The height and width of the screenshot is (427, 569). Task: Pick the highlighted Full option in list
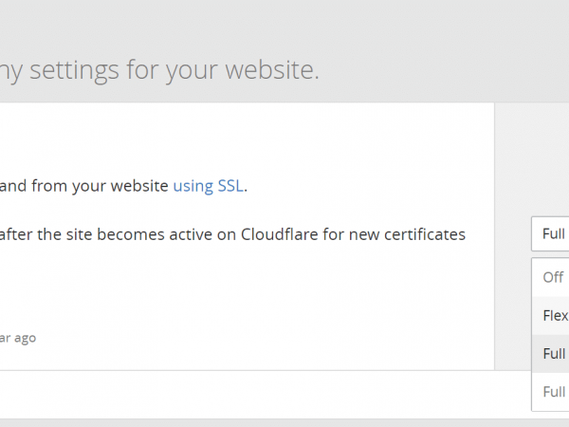[x=554, y=353]
